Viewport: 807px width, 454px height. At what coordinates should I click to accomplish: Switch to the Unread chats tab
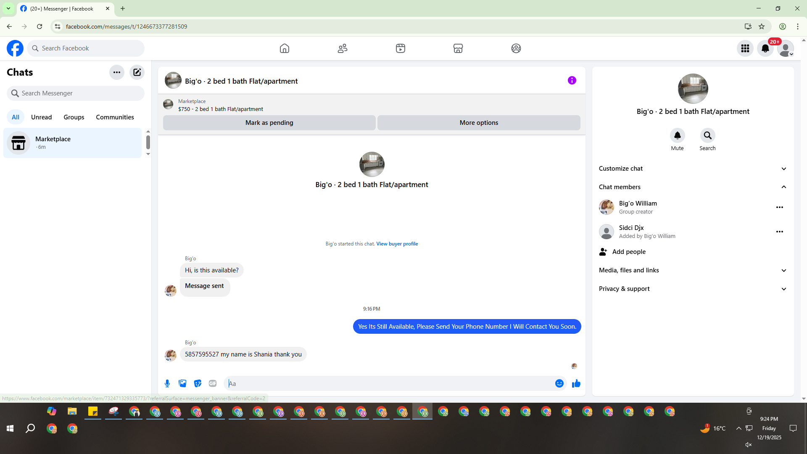pos(41,117)
